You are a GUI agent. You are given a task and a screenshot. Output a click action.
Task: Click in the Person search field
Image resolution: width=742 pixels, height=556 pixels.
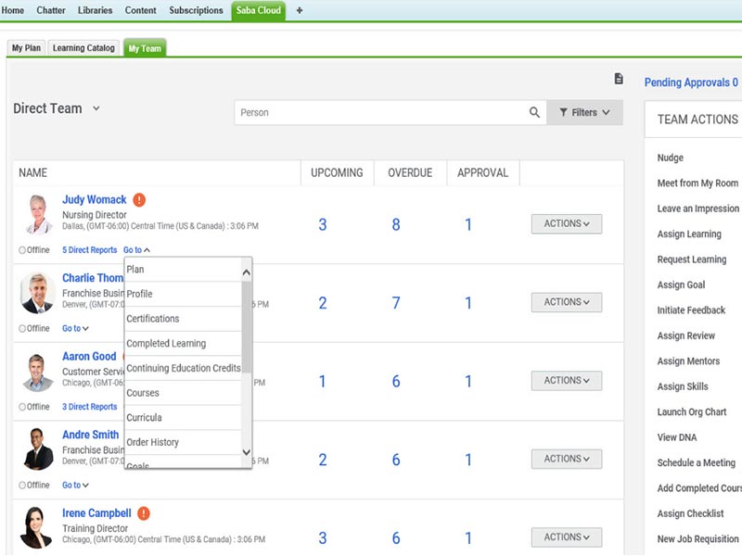point(380,113)
